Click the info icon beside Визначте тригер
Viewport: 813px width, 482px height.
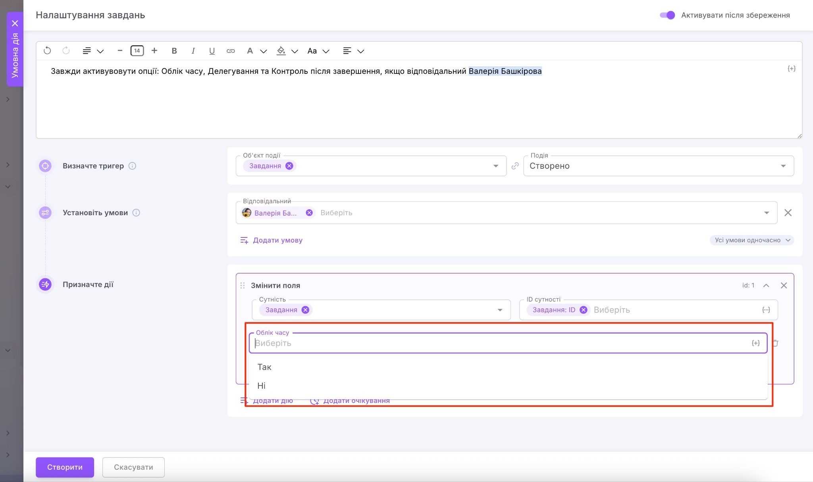[133, 166]
